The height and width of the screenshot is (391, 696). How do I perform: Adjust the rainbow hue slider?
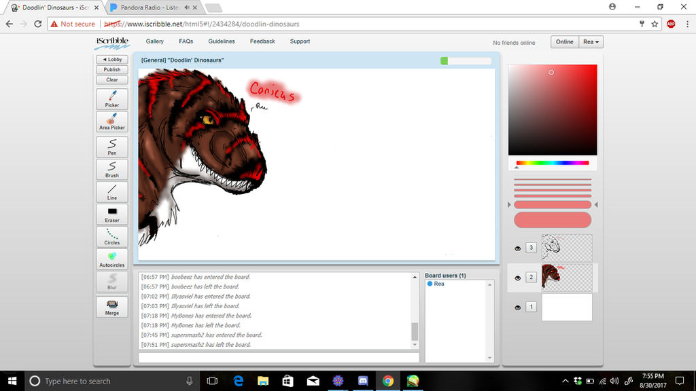[x=553, y=163]
